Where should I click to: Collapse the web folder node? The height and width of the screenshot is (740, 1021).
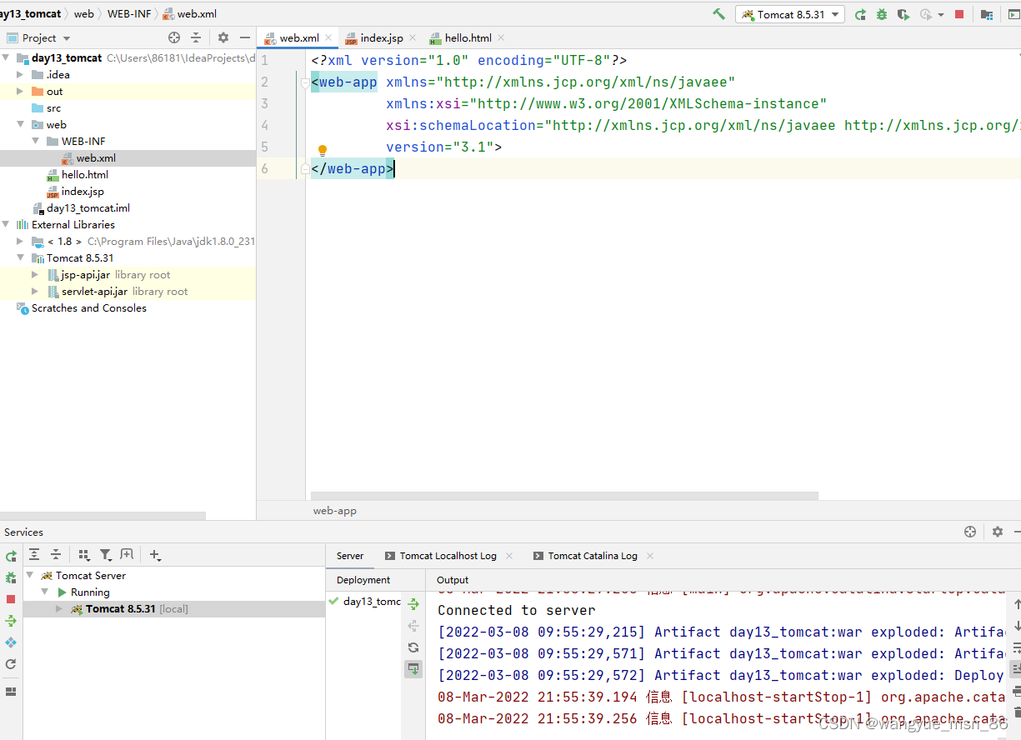[x=20, y=125]
